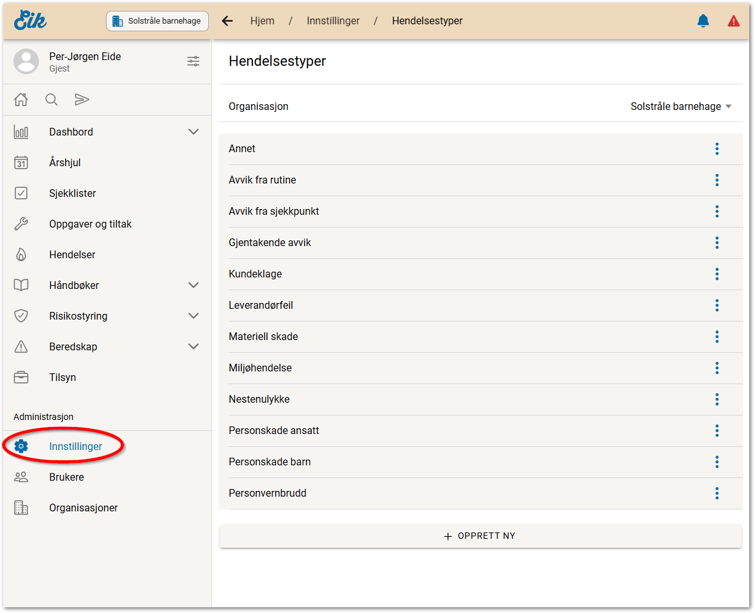Click the red warning triangle icon
This screenshot has width=755, height=613.
733,21
